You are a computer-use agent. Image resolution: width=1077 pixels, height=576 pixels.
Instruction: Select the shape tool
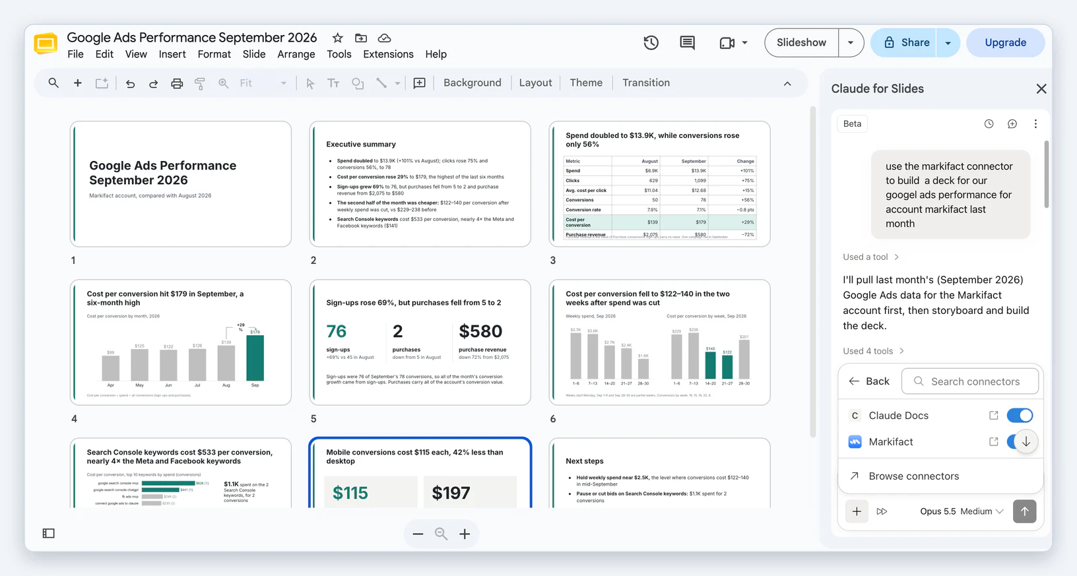(358, 84)
